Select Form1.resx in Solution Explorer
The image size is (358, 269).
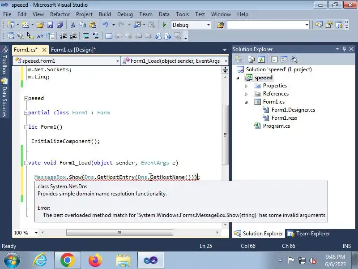tap(284, 118)
